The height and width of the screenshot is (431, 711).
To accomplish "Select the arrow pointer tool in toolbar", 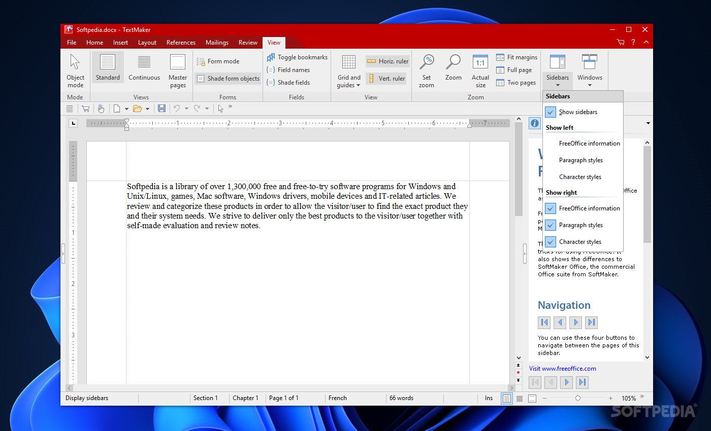I will [x=220, y=109].
